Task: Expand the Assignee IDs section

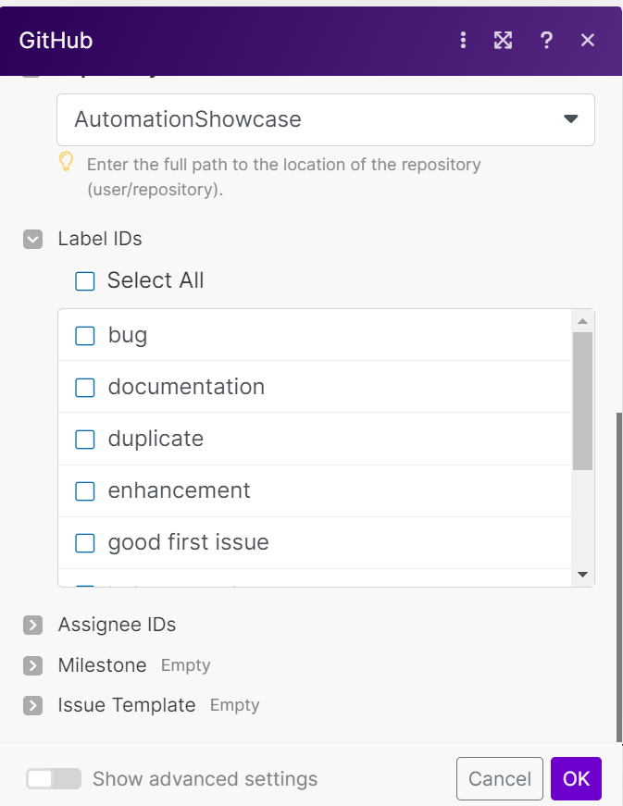Action: [x=33, y=625]
